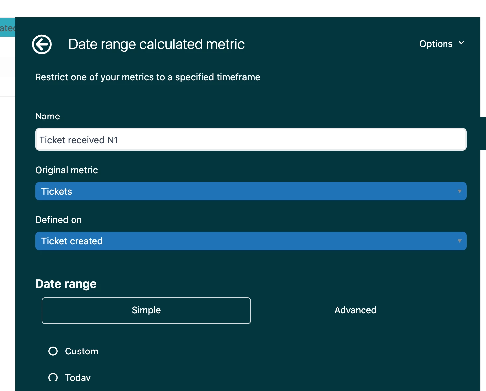Switch to the Advanced date range tab
Viewport: 486px width, 391px height.
pyautogui.click(x=355, y=310)
